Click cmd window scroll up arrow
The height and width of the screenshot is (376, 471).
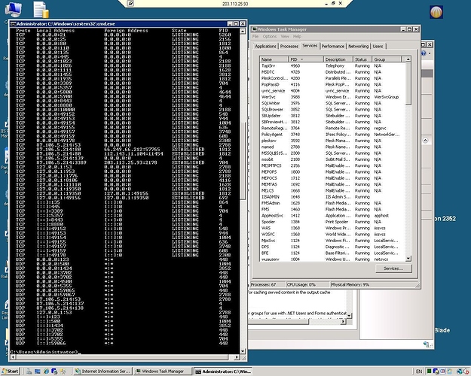tap(243, 31)
